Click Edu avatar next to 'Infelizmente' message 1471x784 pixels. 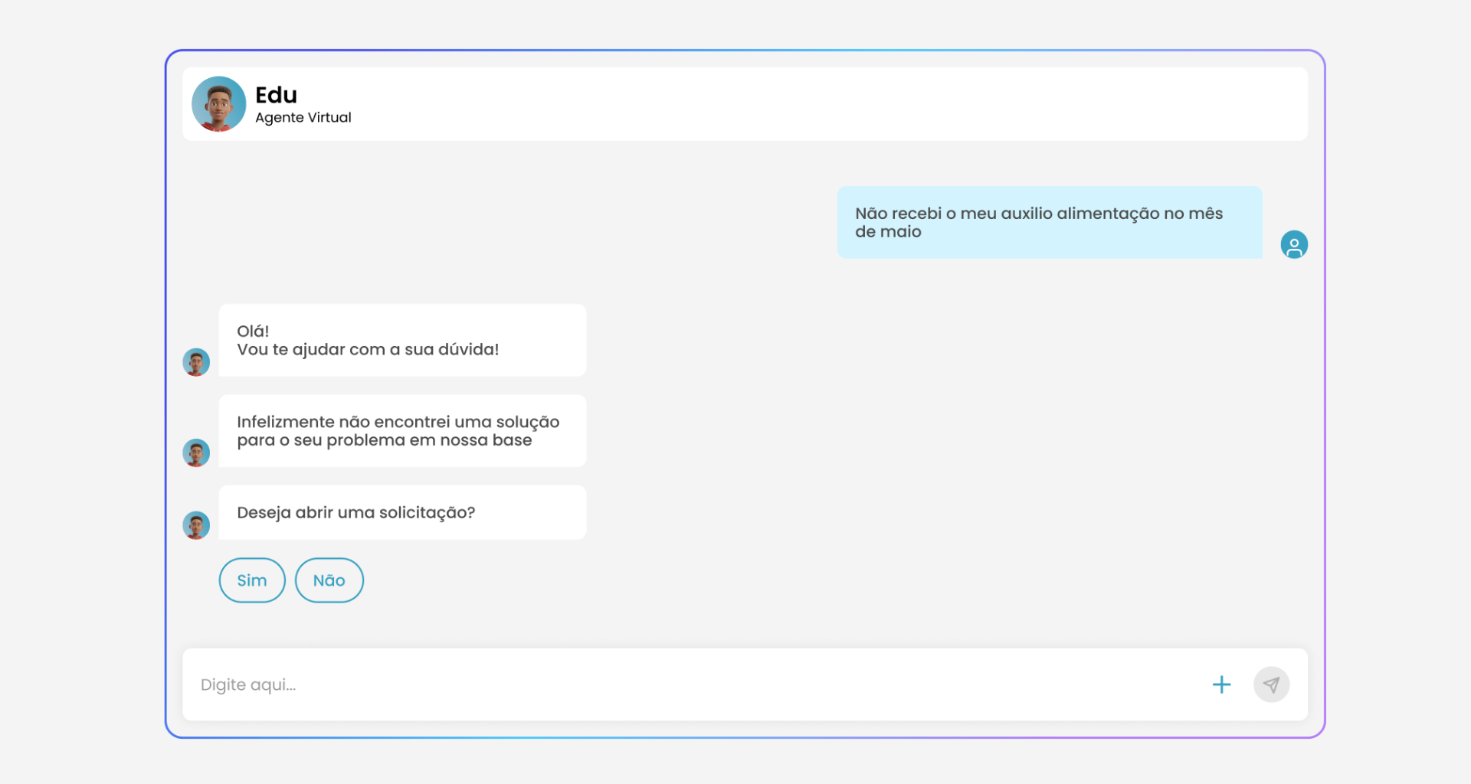[x=196, y=452]
